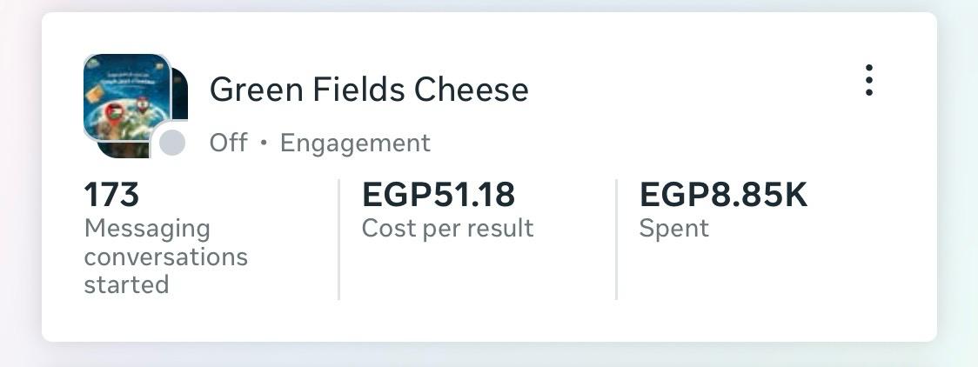Open the three-dot more options menu
978x367 pixels.
[868, 80]
